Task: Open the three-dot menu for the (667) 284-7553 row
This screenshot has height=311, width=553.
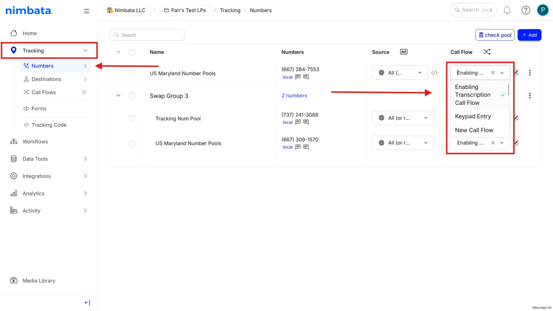Action: [530, 73]
